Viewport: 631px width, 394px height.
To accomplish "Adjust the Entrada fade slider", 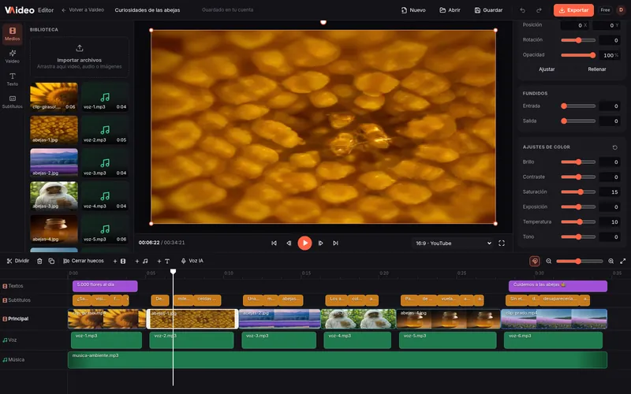I will pyautogui.click(x=578, y=106).
